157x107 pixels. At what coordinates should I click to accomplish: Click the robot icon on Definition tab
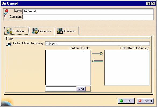[x=9, y=31]
